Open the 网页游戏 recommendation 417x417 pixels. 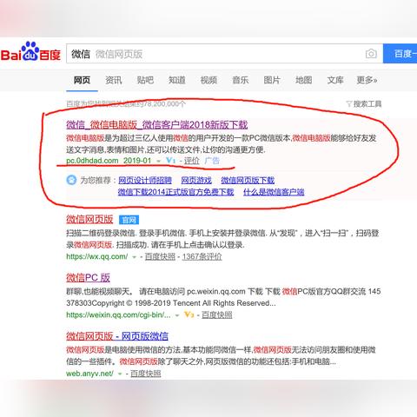(x=196, y=181)
